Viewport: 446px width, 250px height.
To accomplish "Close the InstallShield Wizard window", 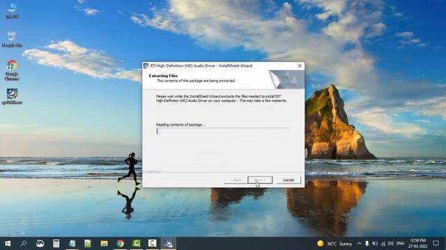I will [300, 66].
